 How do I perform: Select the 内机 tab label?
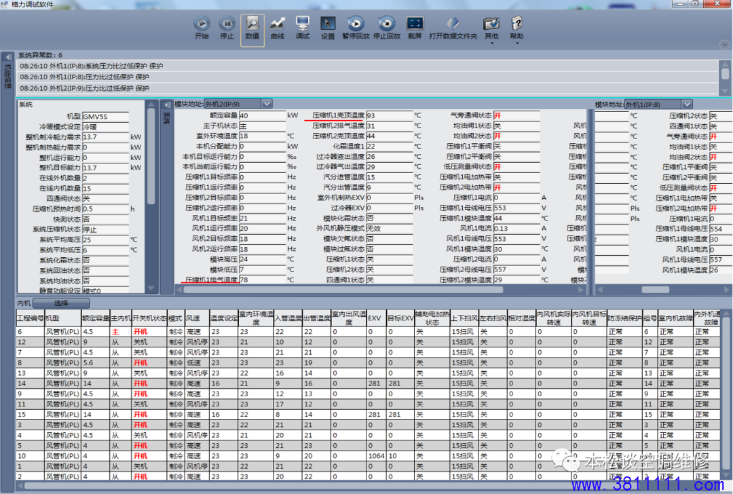tap(24, 303)
